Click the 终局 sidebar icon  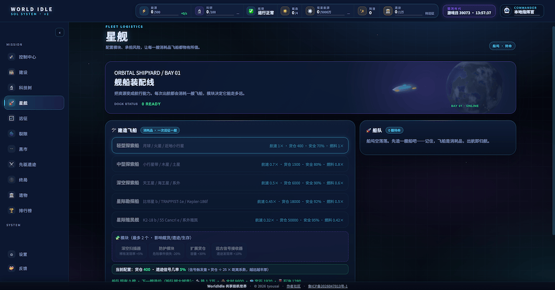[x=11, y=179]
